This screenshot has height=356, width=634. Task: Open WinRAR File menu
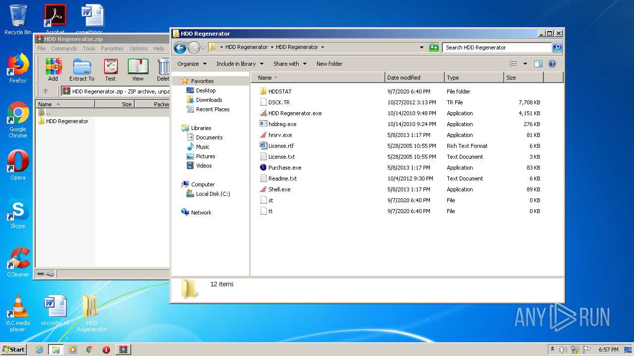41,48
